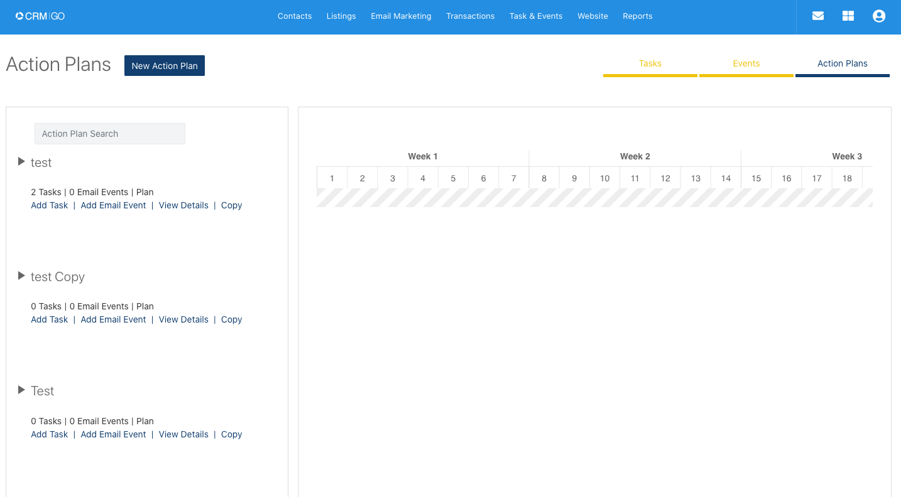Select the Action Plans tab
The height and width of the screenshot is (497, 901).
(x=842, y=64)
